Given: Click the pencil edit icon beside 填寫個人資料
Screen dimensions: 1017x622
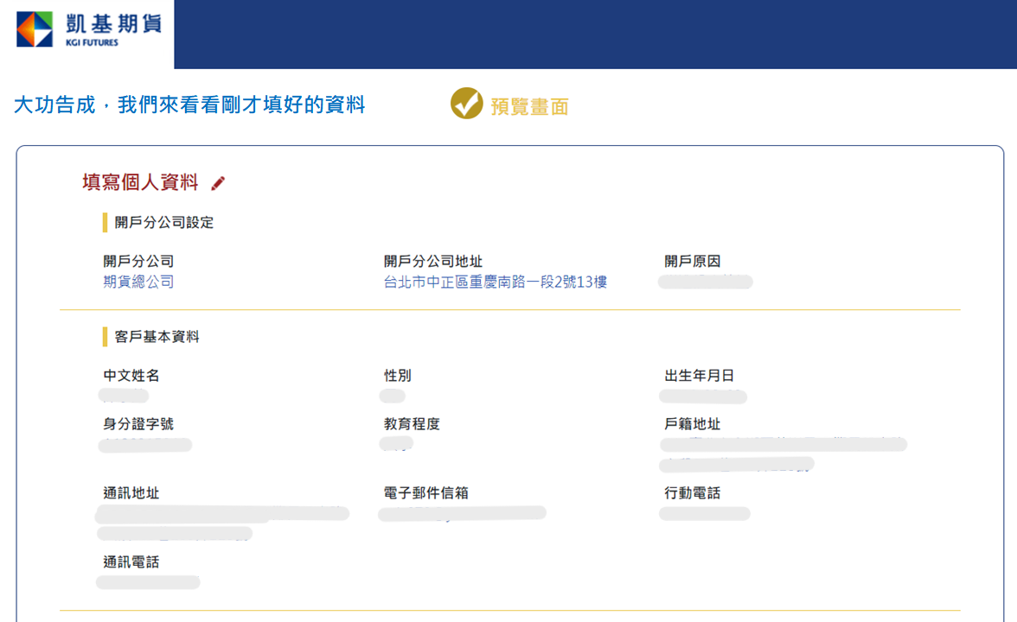Looking at the screenshot, I should click(218, 183).
